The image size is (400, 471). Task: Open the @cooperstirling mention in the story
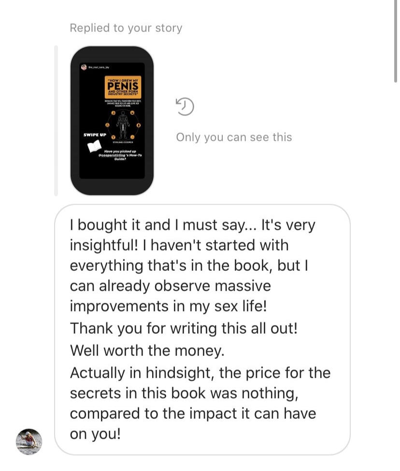[112, 155]
